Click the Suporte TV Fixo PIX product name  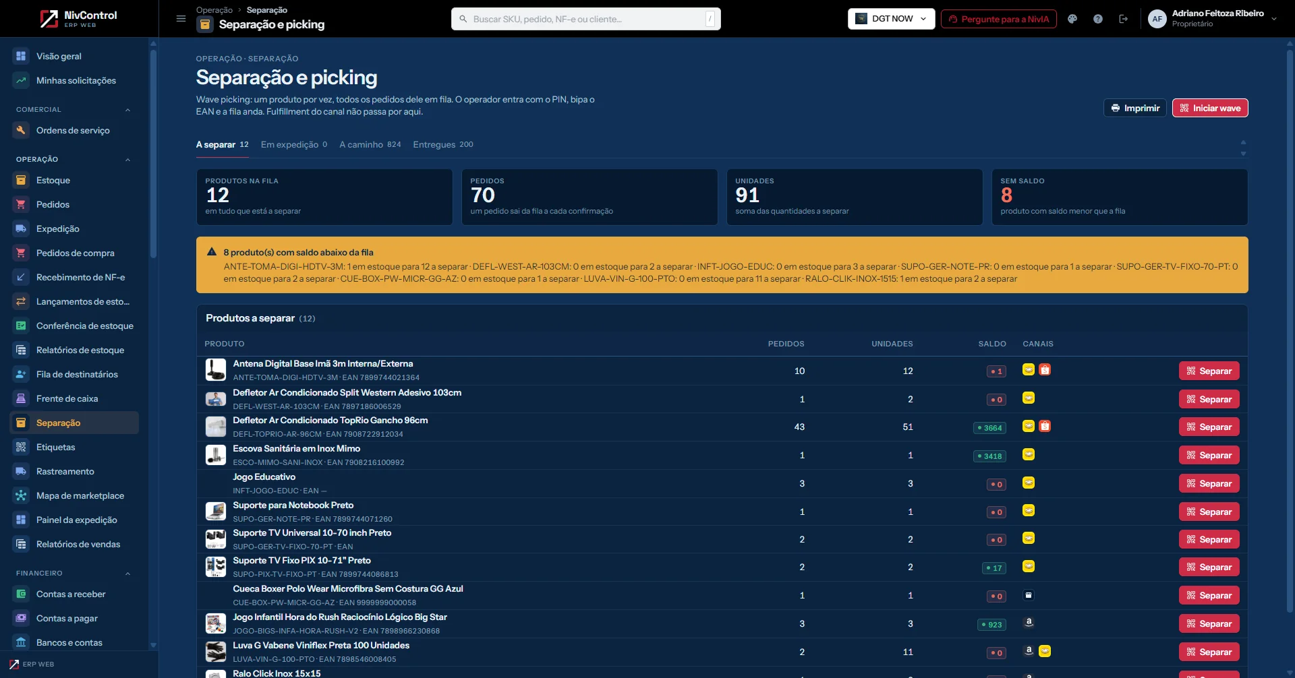coord(301,560)
